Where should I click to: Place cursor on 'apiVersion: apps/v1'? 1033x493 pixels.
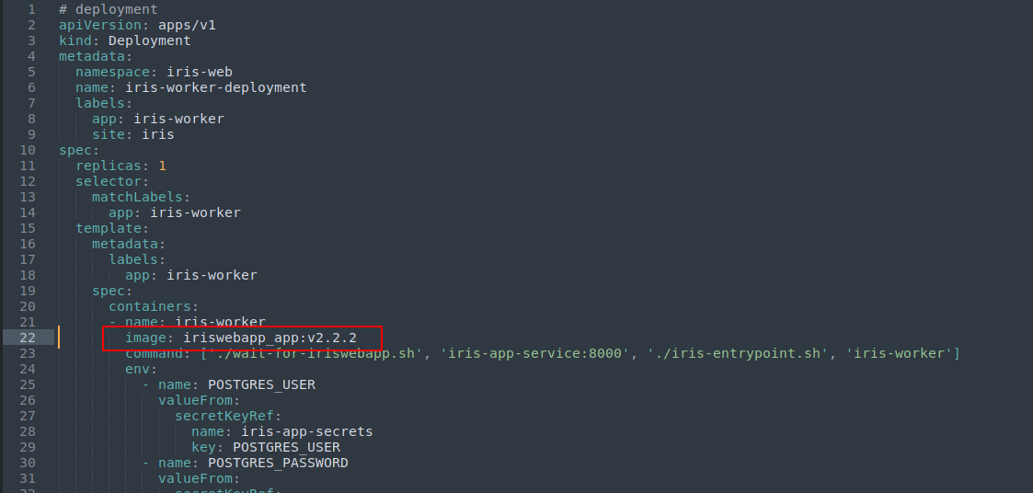point(136,25)
